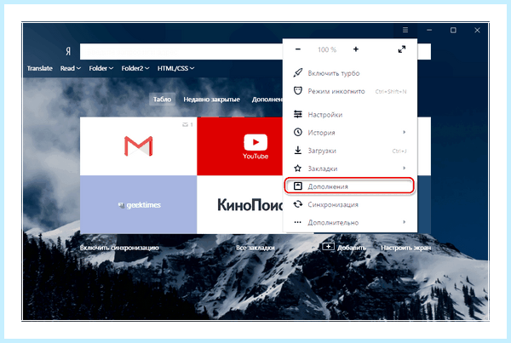Open Настройки from the menu
The width and height of the screenshot is (511, 343).
350,115
